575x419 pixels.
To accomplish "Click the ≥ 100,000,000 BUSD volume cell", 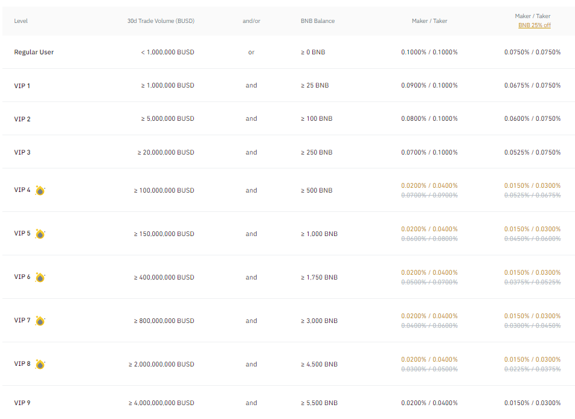I will 164,190.
